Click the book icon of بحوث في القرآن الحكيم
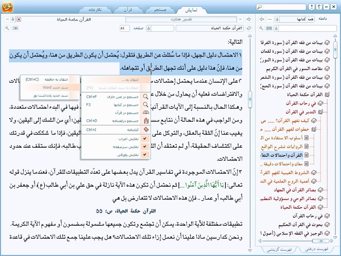Screen dimensions: 341x256 [327, 225]
